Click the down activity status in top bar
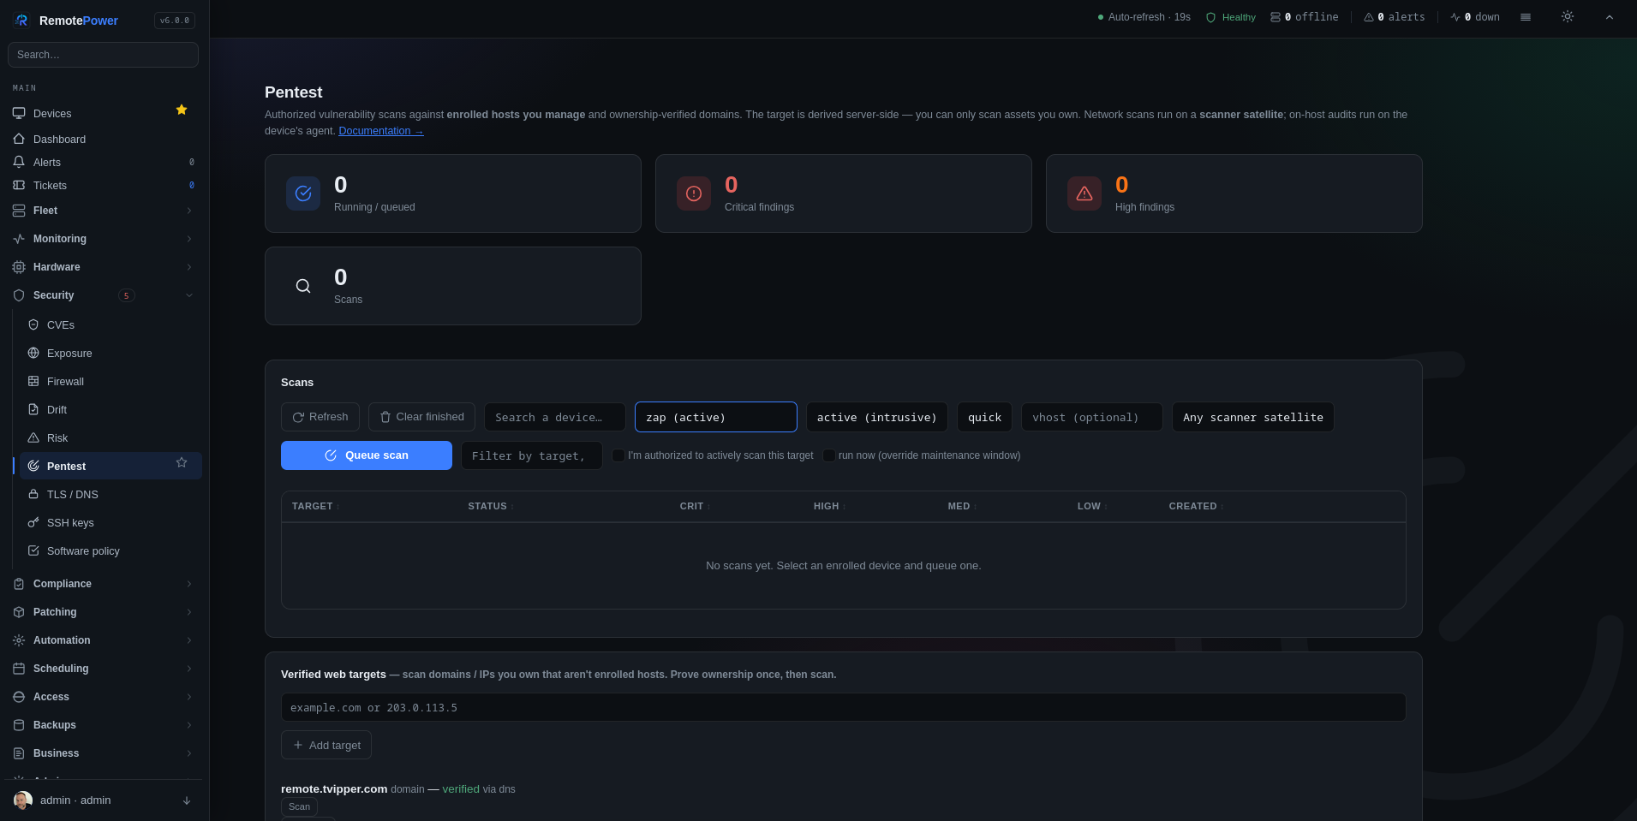 click(1475, 17)
